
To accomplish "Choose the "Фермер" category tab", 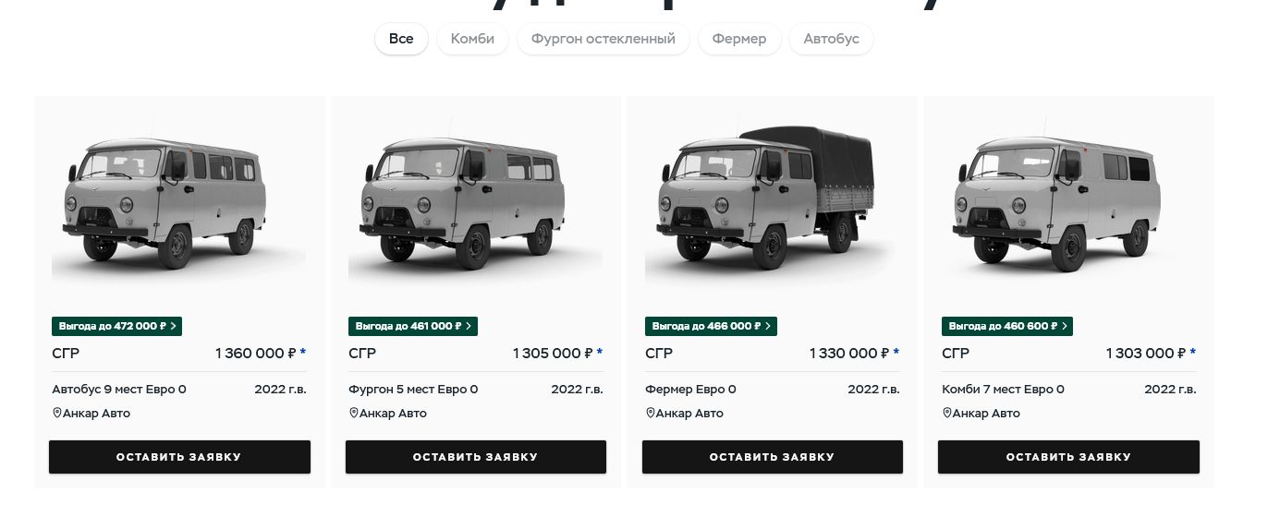I will pyautogui.click(x=739, y=39).
